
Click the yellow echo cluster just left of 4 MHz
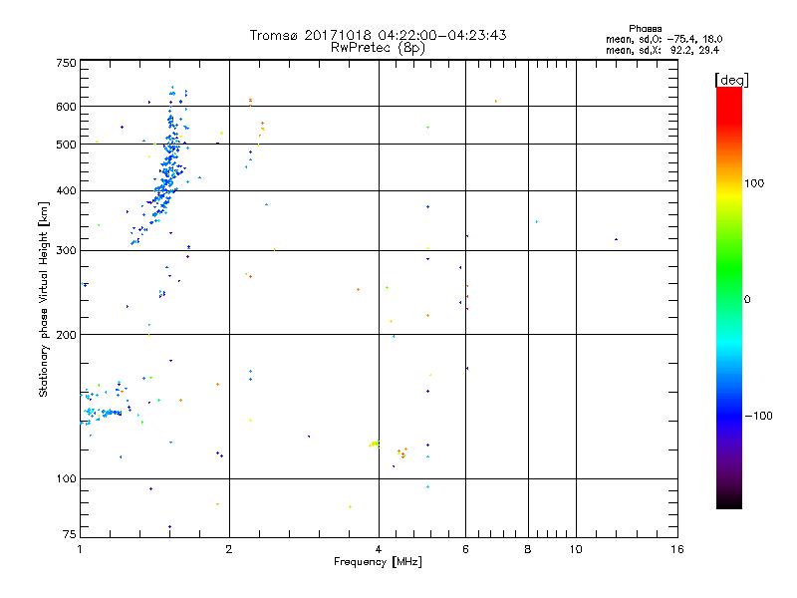click(x=375, y=444)
